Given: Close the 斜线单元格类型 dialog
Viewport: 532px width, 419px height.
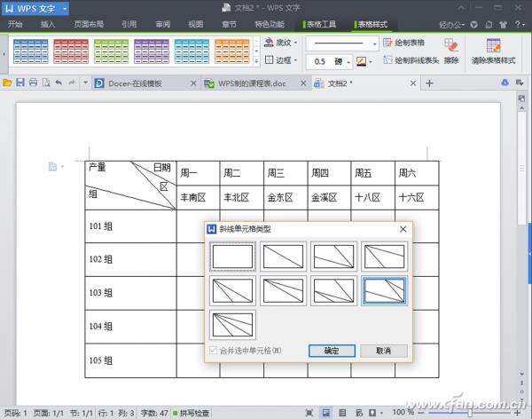Looking at the screenshot, I should point(403,229).
